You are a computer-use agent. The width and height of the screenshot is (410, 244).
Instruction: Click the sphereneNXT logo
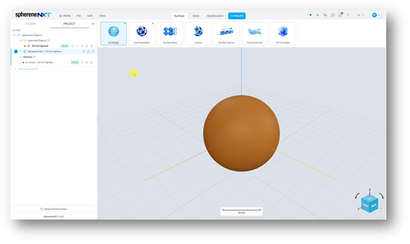click(33, 14)
